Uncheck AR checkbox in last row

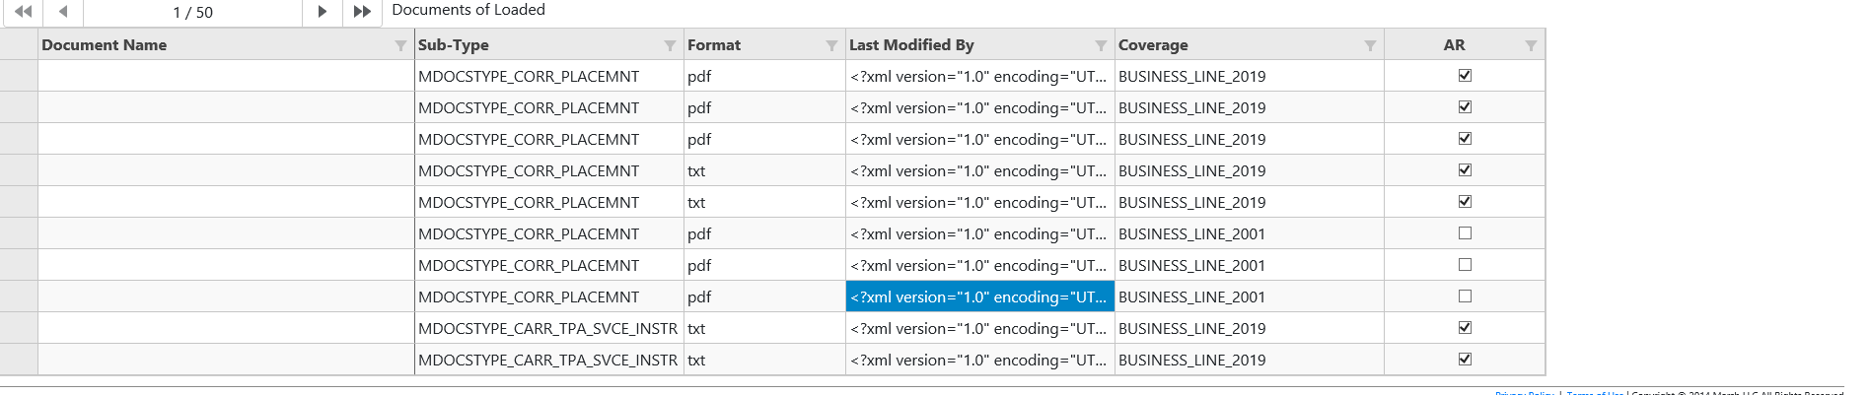1465,359
